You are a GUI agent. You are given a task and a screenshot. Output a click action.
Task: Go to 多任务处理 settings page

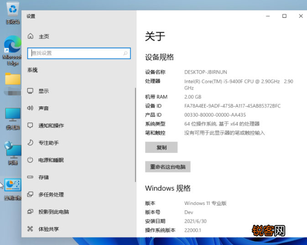pyautogui.click(x=51, y=194)
